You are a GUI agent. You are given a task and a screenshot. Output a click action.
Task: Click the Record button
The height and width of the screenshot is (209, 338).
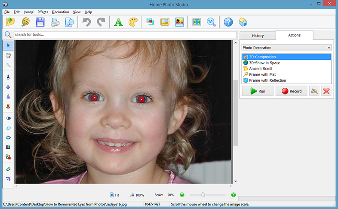coord(291,91)
